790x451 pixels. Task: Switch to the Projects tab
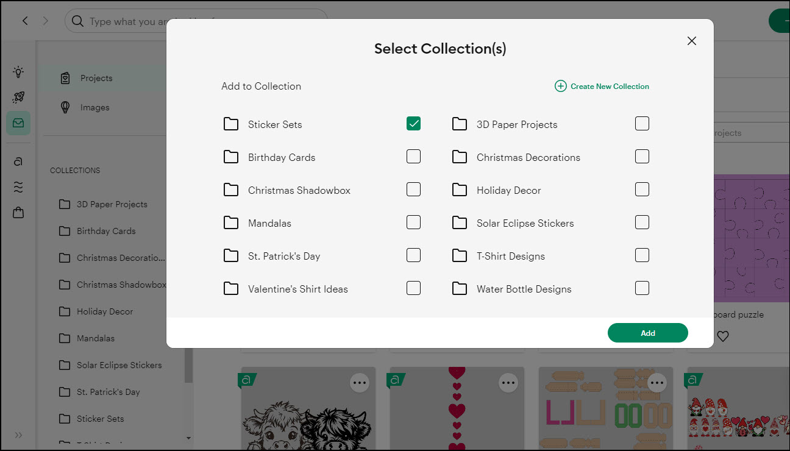pyautogui.click(x=95, y=78)
